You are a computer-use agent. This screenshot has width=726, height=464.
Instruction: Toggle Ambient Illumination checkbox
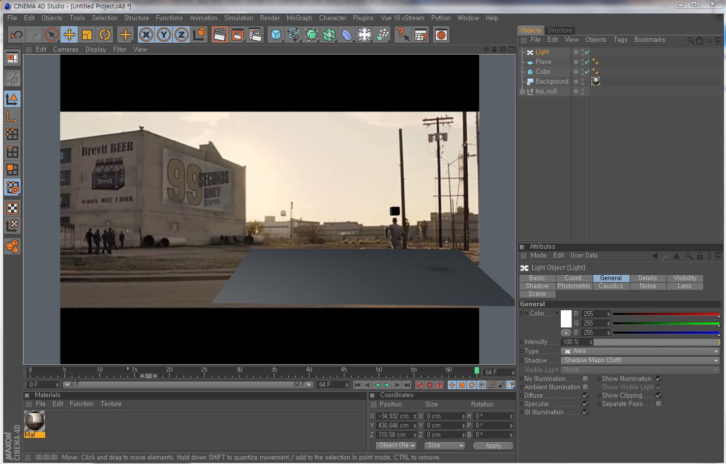[x=585, y=387]
